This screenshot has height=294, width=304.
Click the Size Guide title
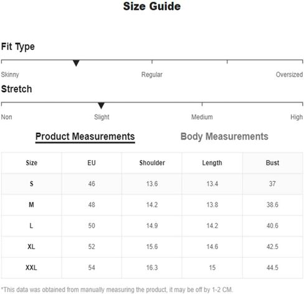152,6
